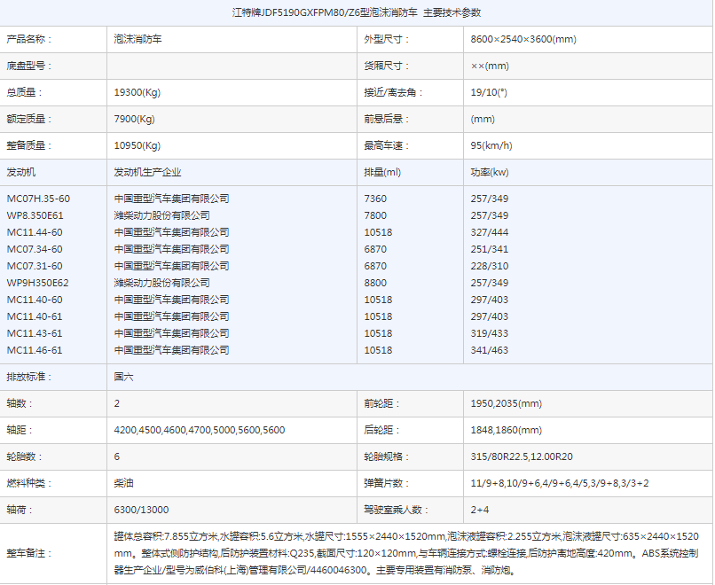Click the cab passenger count 2+4
The width and height of the screenshot is (715, 585).
(480, 510)
